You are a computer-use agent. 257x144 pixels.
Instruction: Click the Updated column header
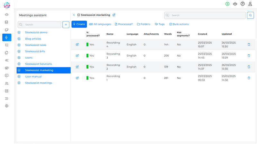point(227,34)
